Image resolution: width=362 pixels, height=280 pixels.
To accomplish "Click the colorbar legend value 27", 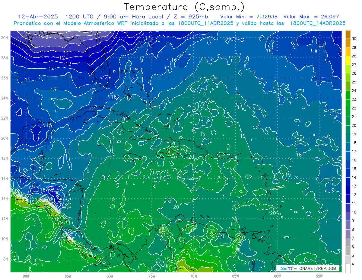I will [x=354, y=65].
